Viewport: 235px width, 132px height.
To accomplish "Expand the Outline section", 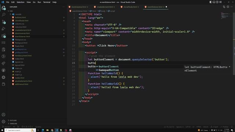I will [x=13, y=120].
